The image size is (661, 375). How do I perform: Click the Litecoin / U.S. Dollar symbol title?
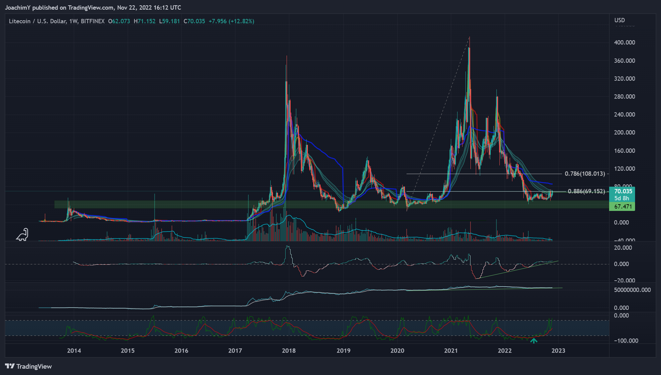pos(38,21)
